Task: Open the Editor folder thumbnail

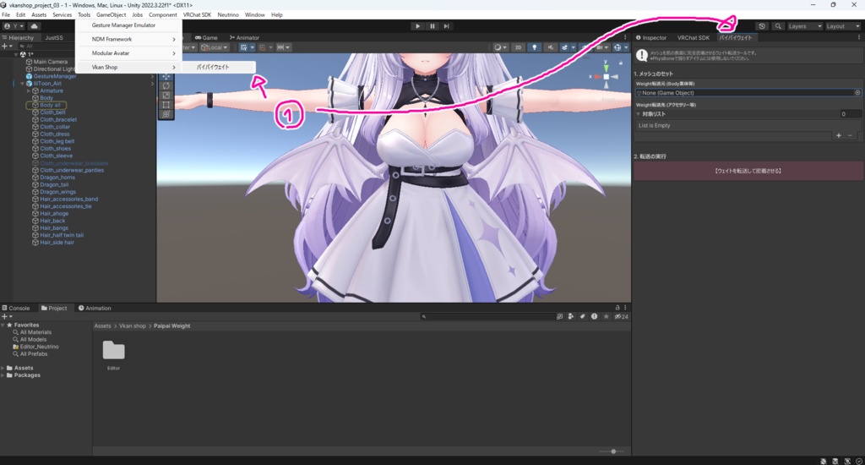Action: click(114, 350)
